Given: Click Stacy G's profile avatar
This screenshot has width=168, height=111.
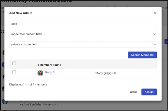Looking at the screenshot, I should click(40, 73).
